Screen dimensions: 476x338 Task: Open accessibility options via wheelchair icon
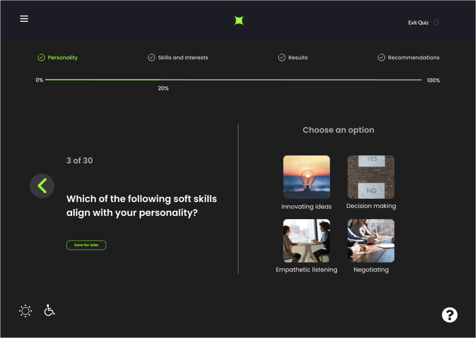(x=49, y=310)
